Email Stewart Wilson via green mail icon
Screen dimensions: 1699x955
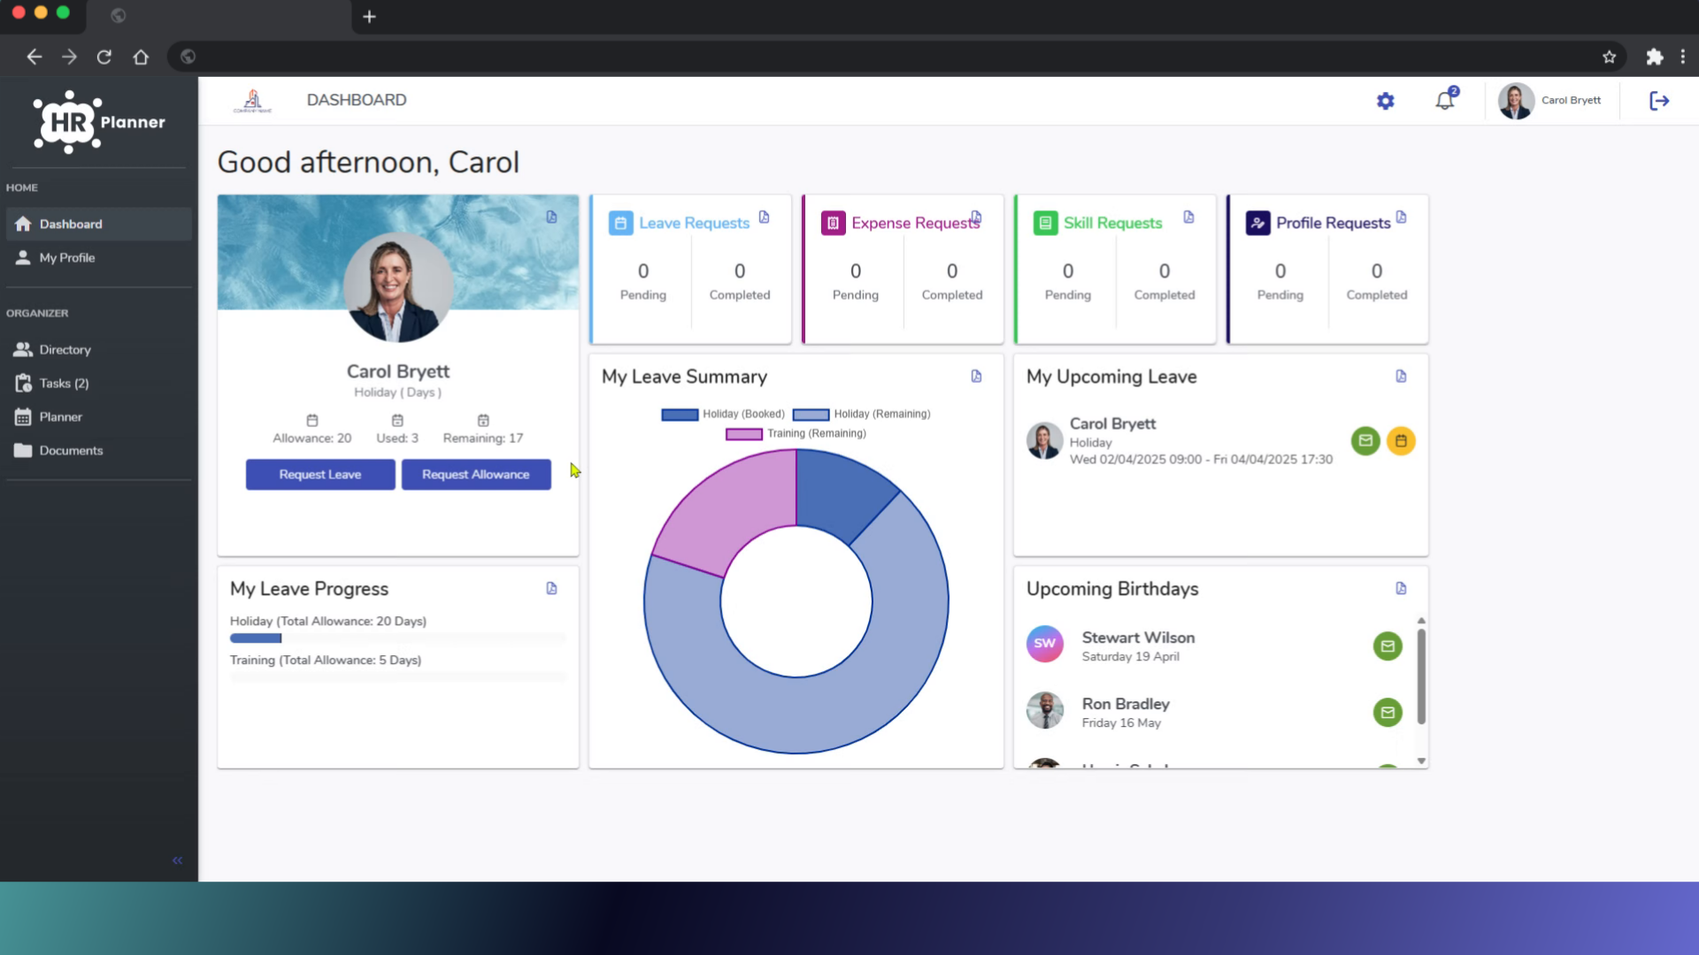[x=1388, y=646]
